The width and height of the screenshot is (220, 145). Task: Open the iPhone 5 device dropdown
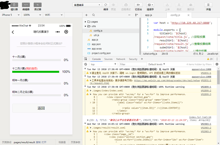coord(11,15)
